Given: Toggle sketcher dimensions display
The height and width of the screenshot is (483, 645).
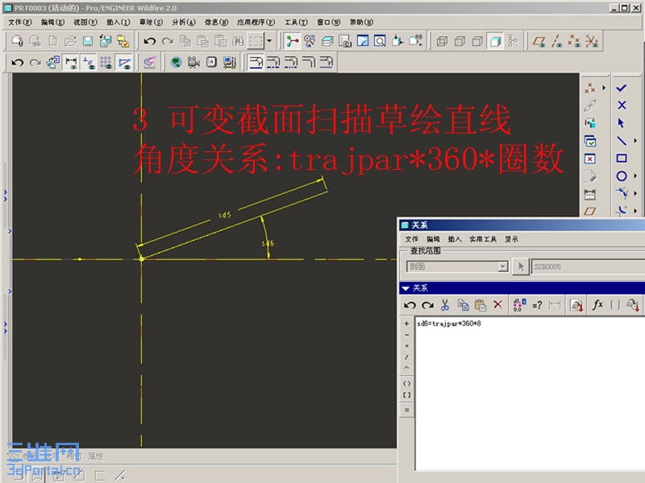Looking at the screenshot, I should pos(71,63).
